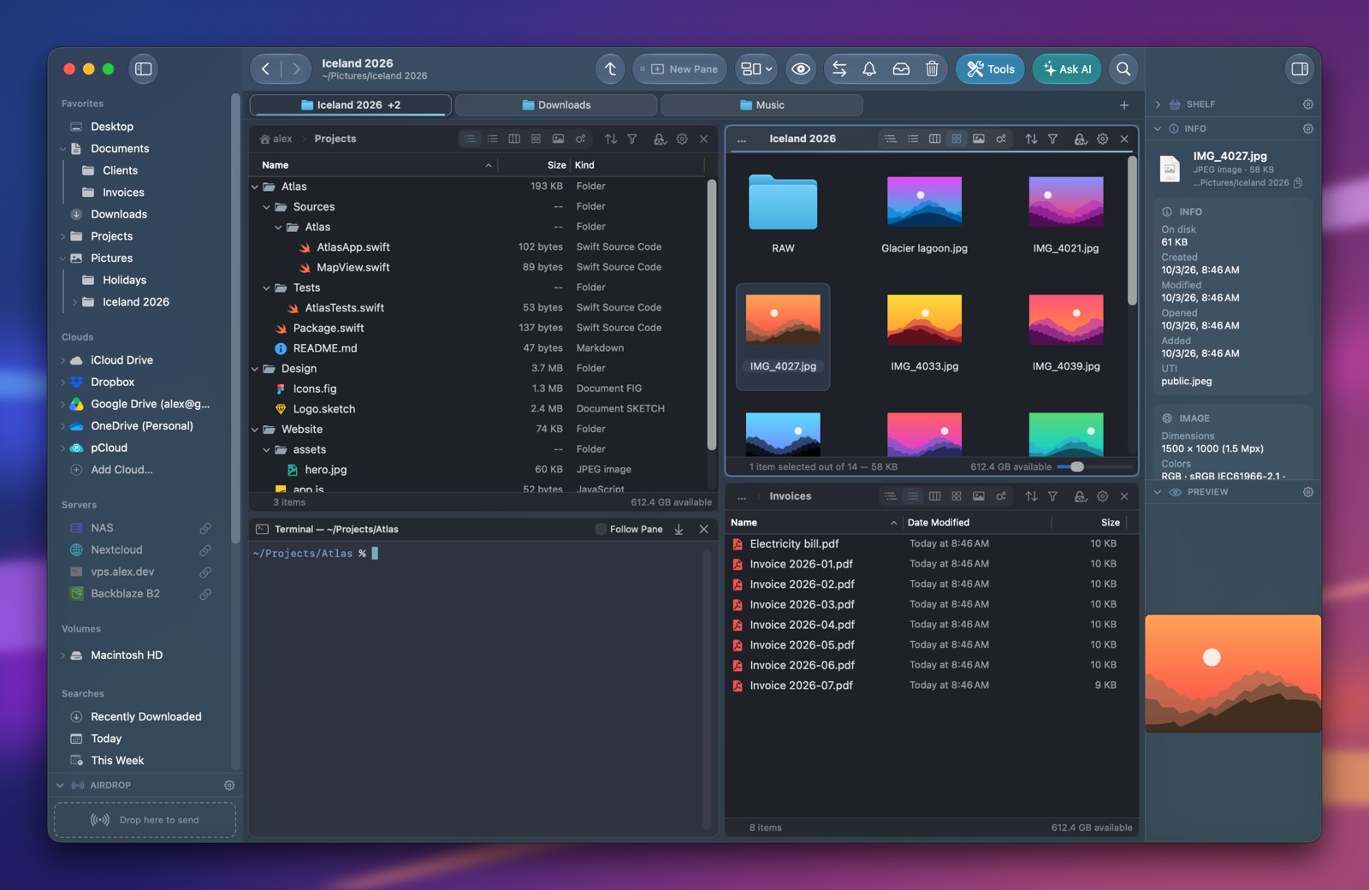Click the link icon next to NAS server
The height and width of the screenshot is (890, 1369).
pyautogui.click(x=205, y=528)
